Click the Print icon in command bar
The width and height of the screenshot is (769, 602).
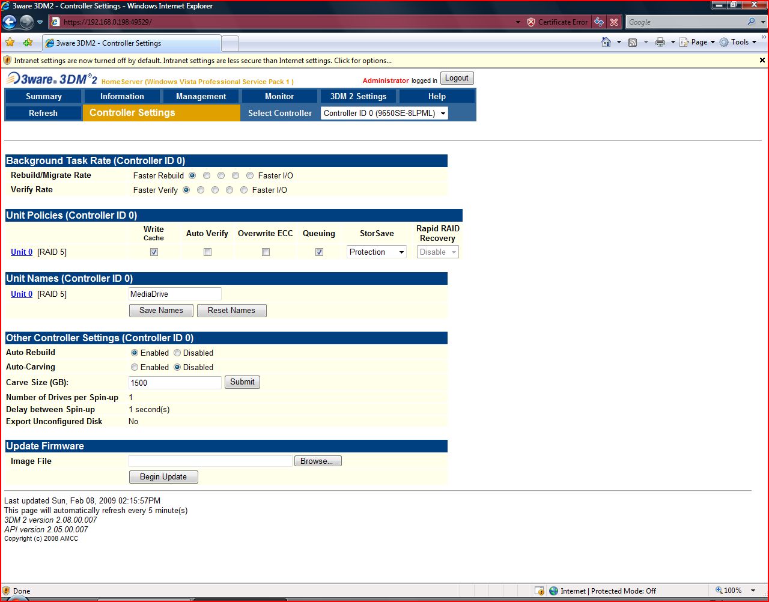(660, 42)
